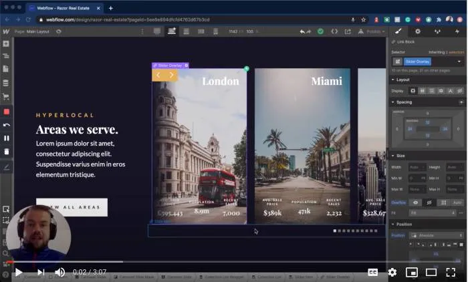The height and width of the screenshot is (282, 468).
Task: Click the Max W input field
Action: click(417, 189)
